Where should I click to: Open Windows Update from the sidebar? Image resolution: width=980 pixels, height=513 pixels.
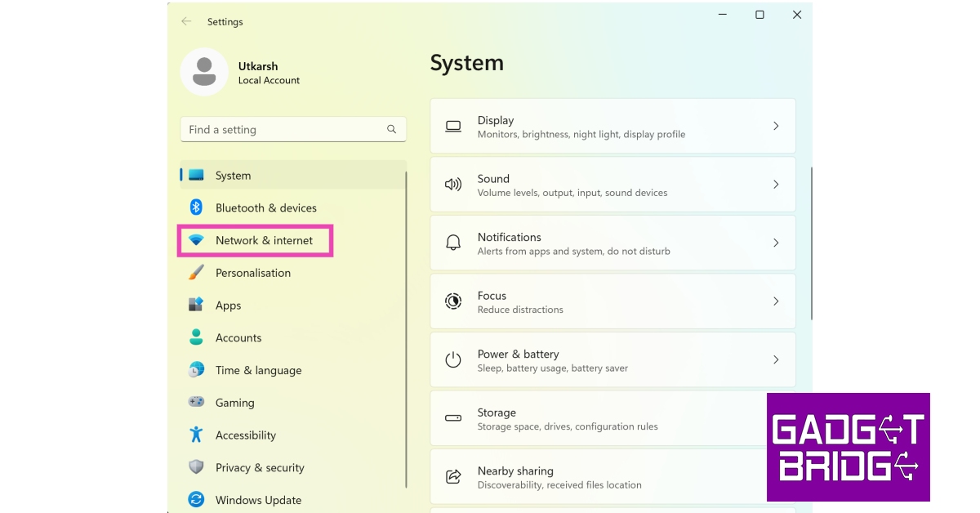[258, 500]
